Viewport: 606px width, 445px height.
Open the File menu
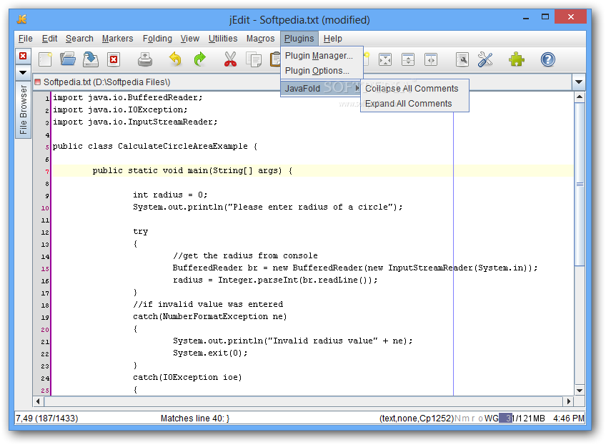click(26, 39)
